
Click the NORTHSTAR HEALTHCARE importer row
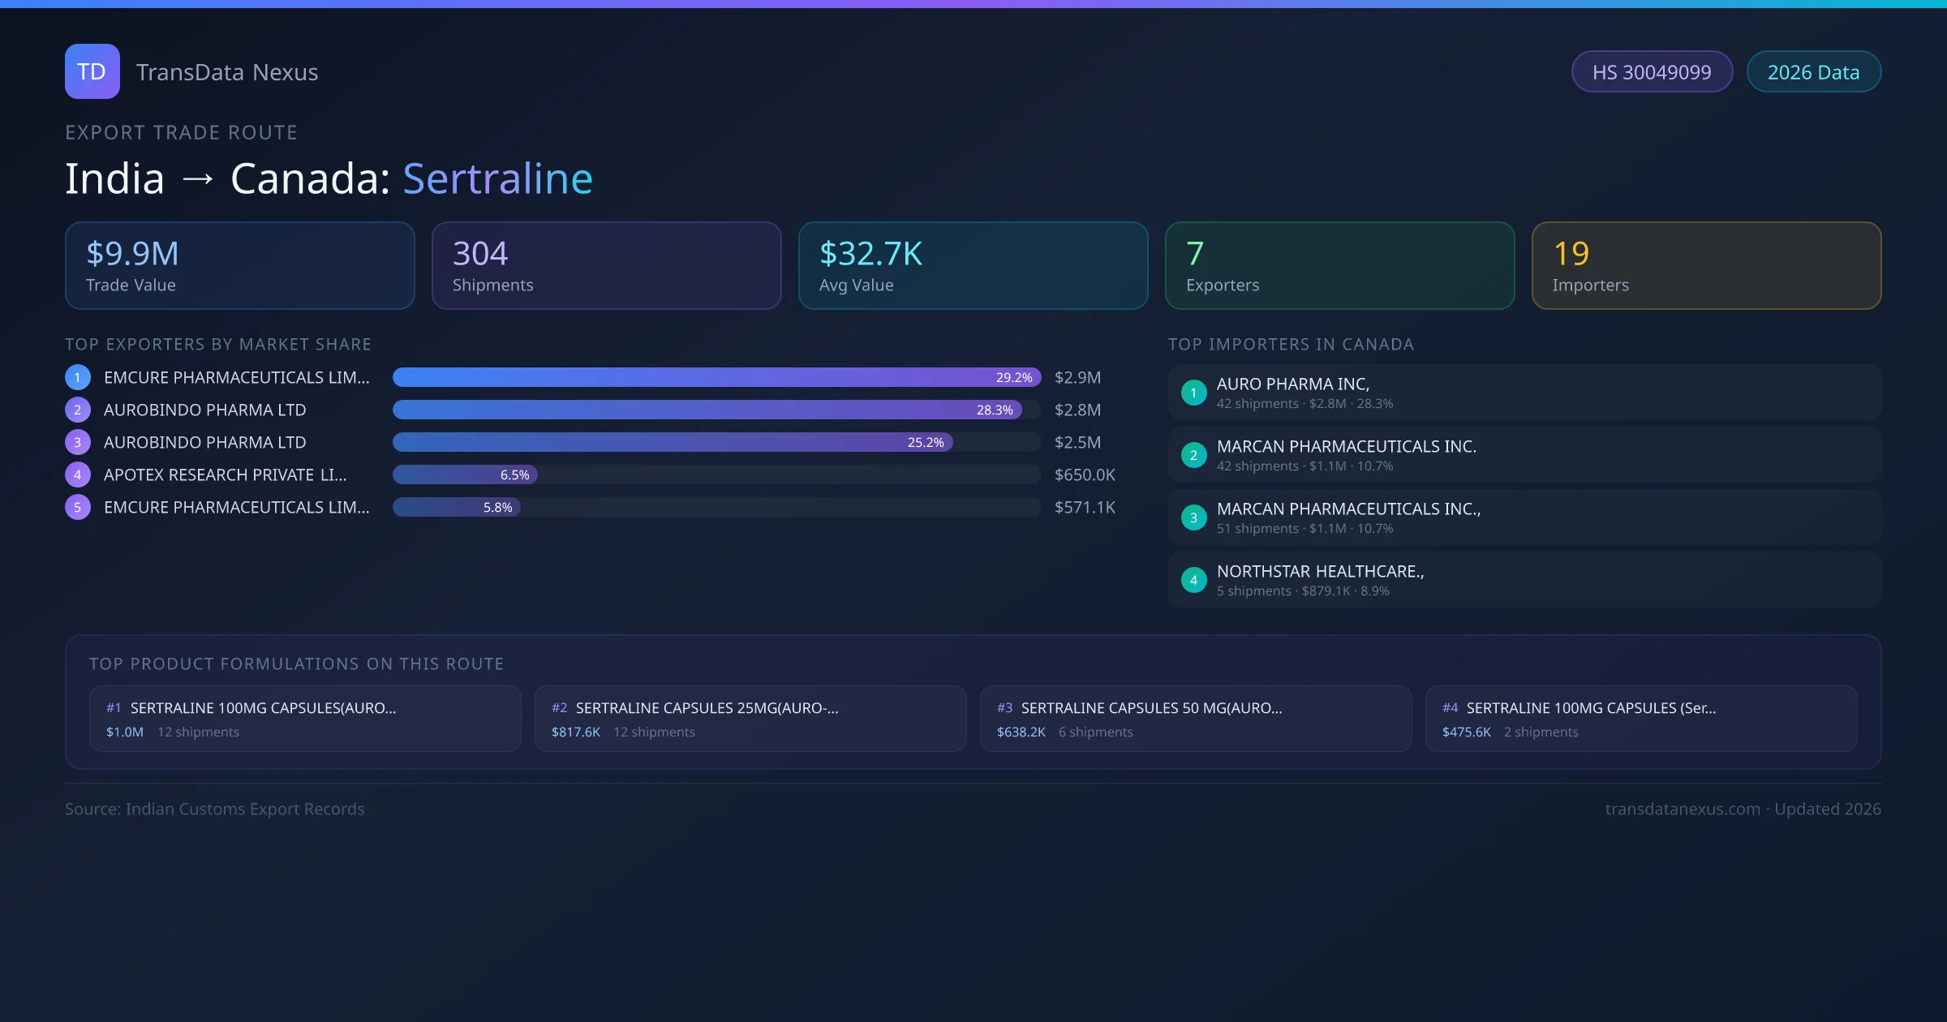coord(1524,579)
